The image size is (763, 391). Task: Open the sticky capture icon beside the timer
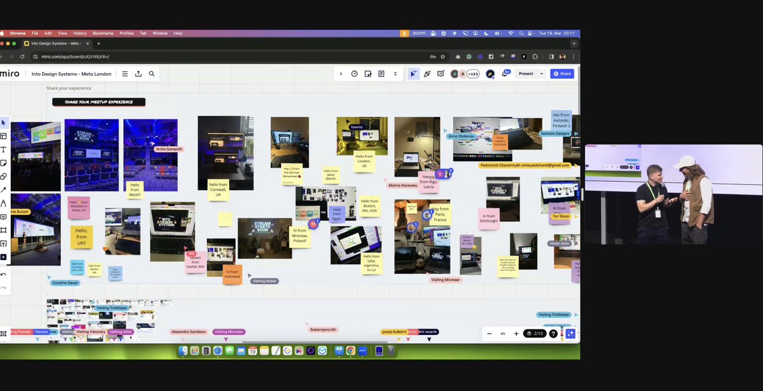[x=368, y=74]
